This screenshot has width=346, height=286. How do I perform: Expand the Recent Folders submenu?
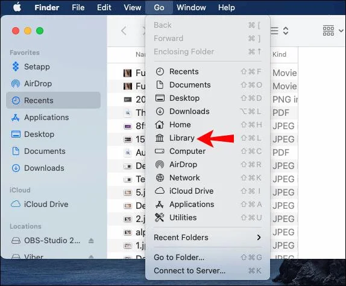pos(207,237)
